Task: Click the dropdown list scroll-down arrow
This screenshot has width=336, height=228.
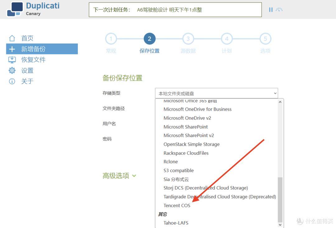Action: point(280,225)
